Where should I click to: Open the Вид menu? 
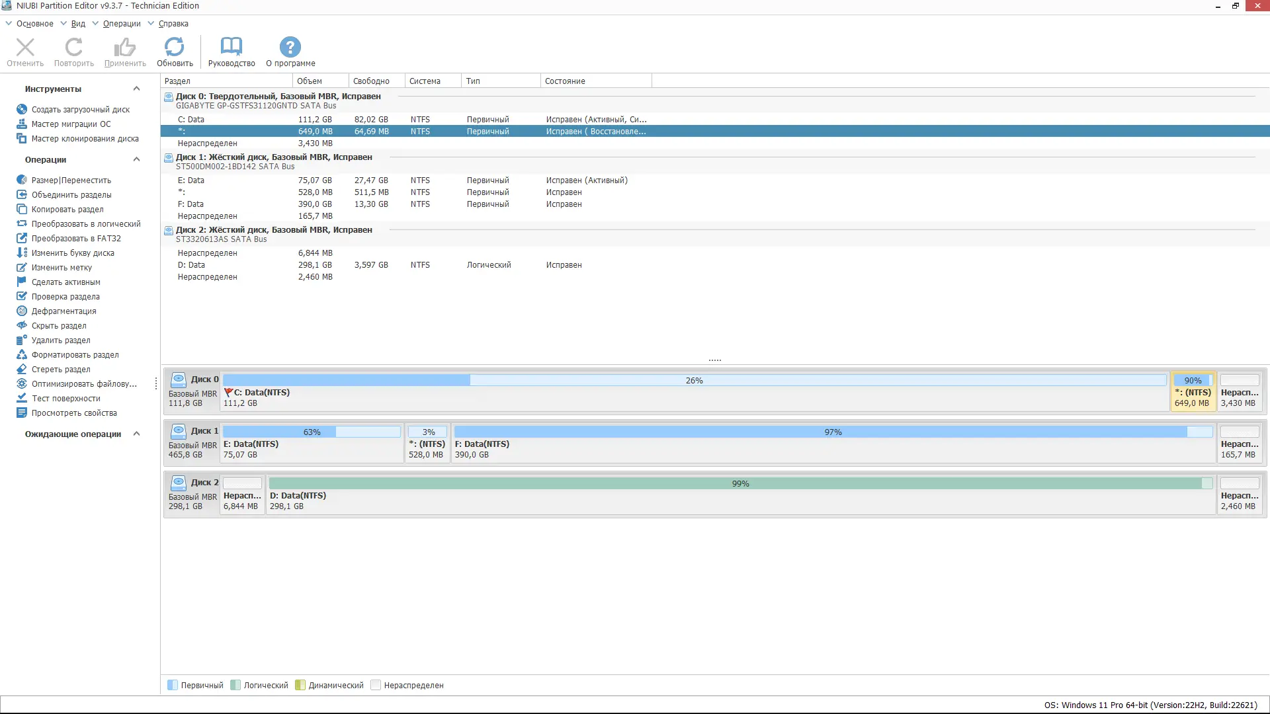click(78, 23)
